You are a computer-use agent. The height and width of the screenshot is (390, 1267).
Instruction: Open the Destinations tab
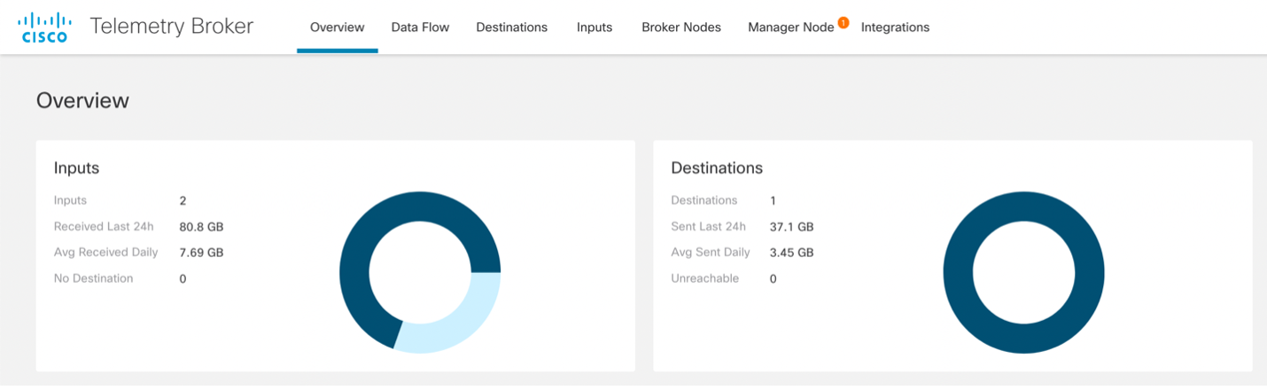tap(511, 27)
